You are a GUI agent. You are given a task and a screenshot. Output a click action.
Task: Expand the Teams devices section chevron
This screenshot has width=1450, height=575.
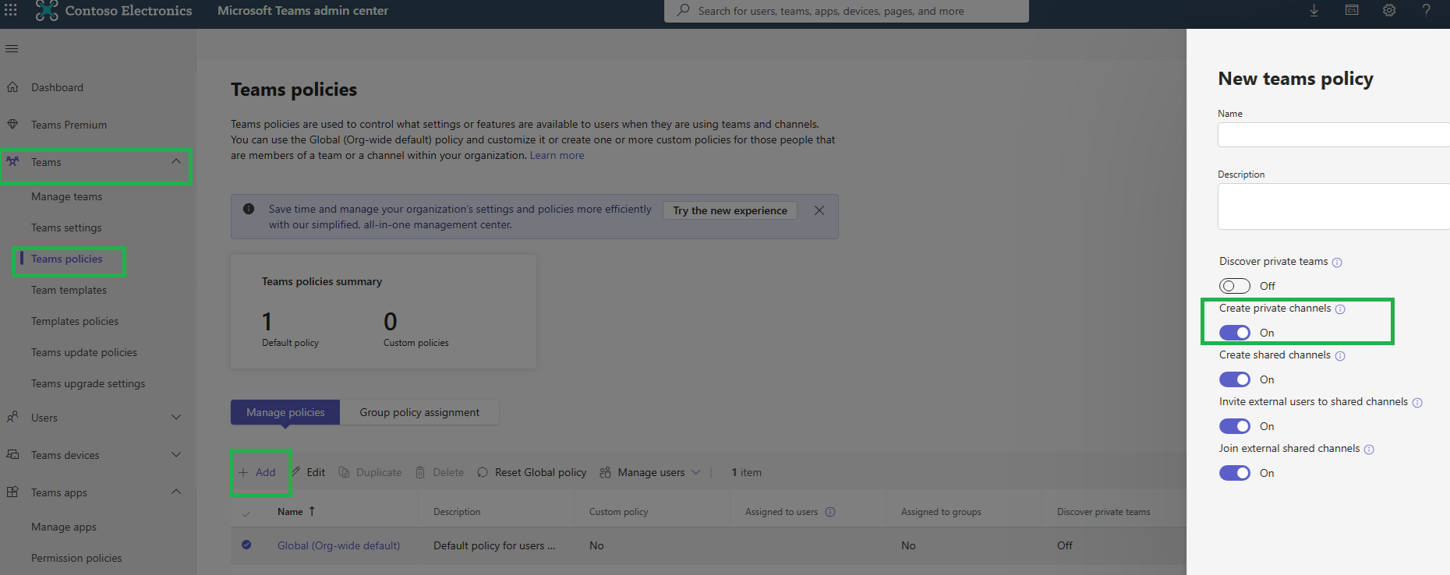point(176,454)
